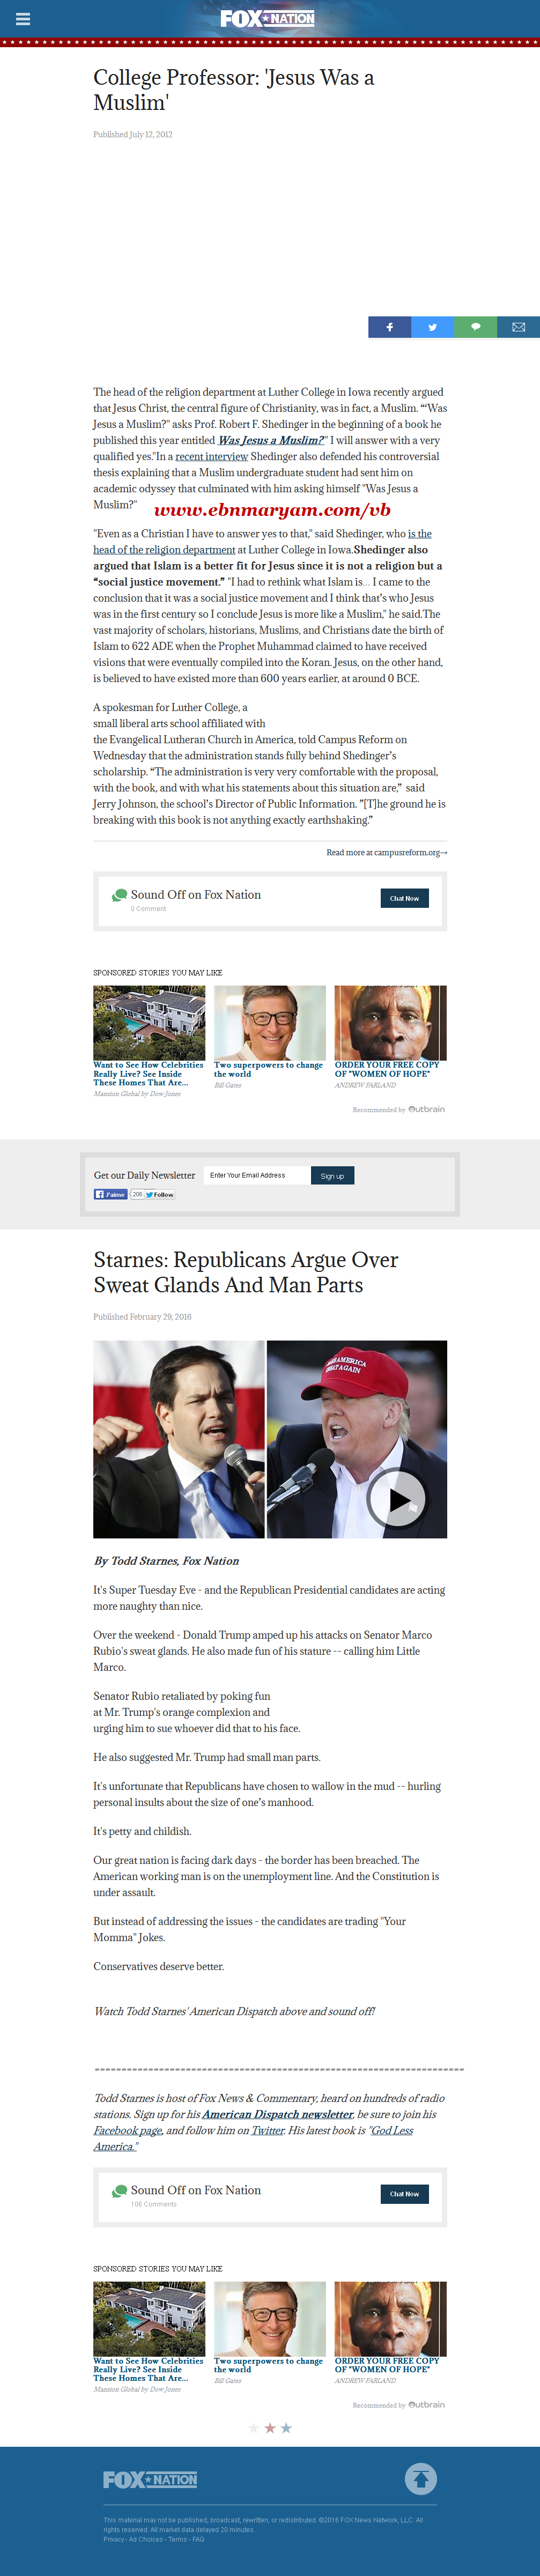540x2576 pixels.
Task: Click the email address input field
Action: [256, 1175]
